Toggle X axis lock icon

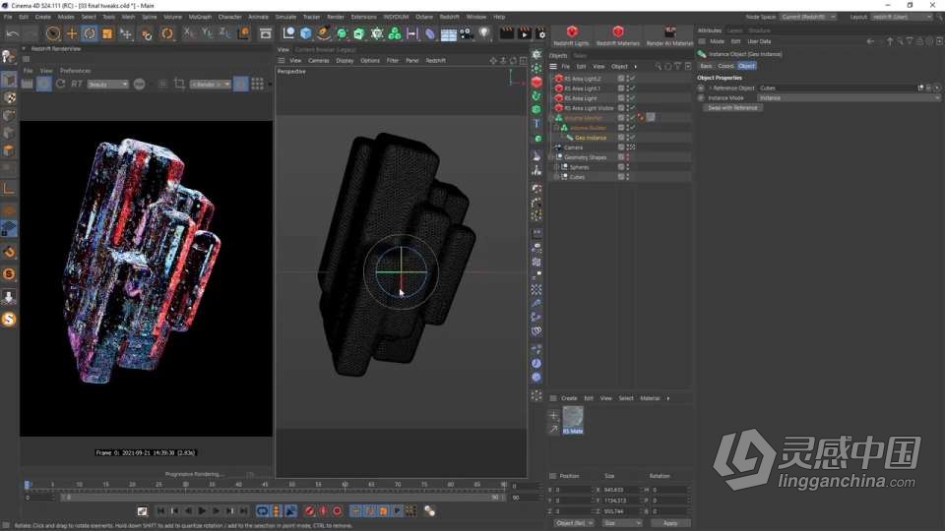[x=189, y=33]
